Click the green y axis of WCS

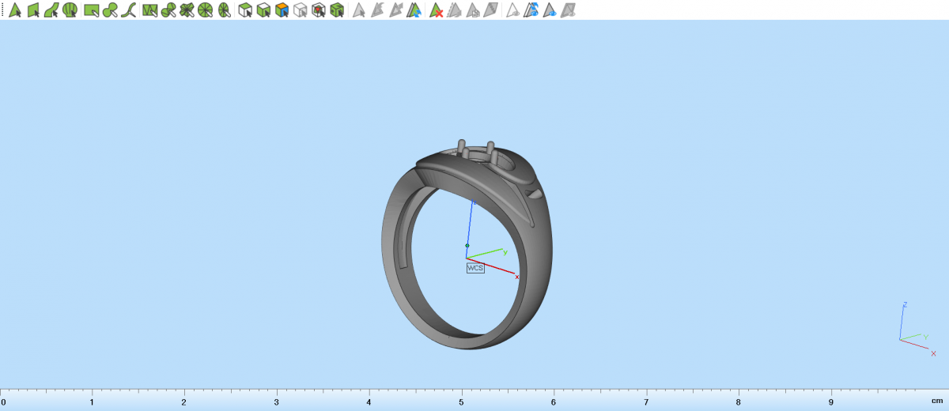point(486,254)
